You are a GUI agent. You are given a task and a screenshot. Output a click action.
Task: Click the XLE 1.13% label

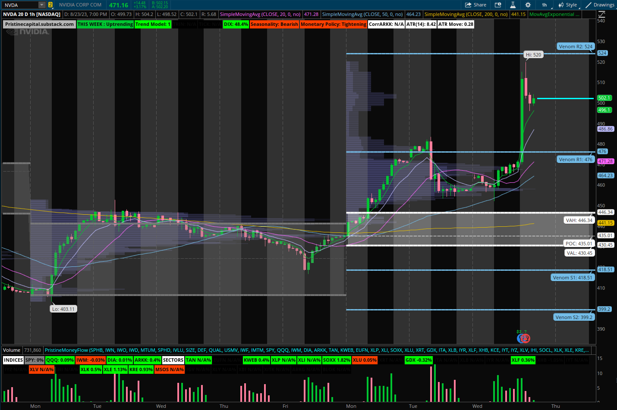115,369
